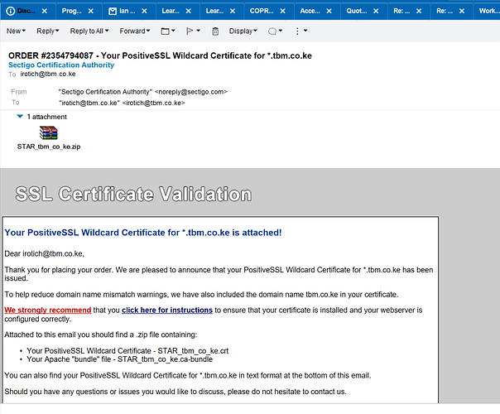Expand the arrow next to chat icon
The height and width of the screenshot is (414, 500).
281,31
